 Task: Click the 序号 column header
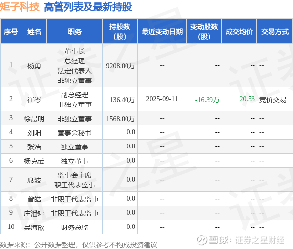click(11, 32)
